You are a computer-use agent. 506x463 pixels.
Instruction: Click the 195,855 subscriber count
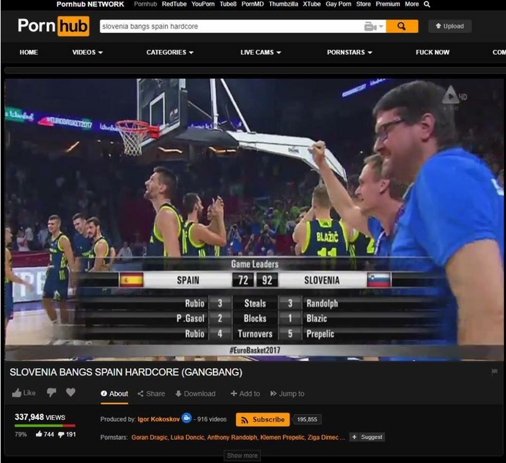[307, 420]
